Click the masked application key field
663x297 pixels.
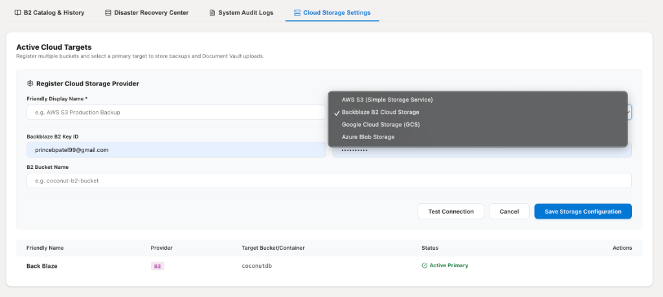482,151
